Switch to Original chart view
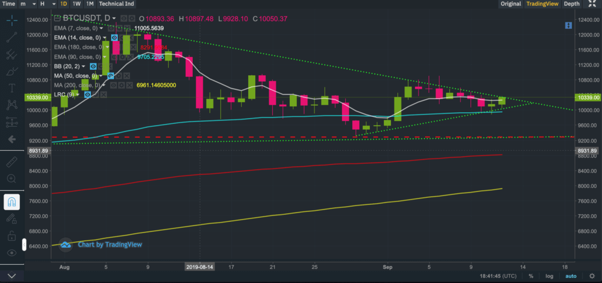The height and width of the screenshot is (283, 602). (511, 4)
